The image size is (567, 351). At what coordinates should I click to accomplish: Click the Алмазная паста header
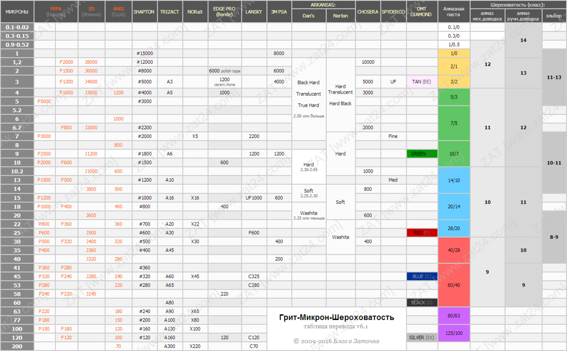click(x=454, y=12)
